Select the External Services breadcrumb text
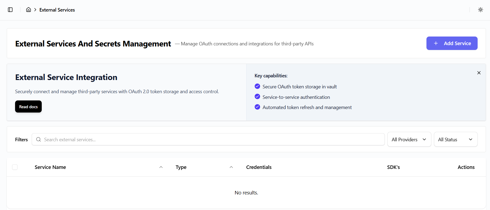The height and width of the screenshot is (210, 490). tap(57, 10)
